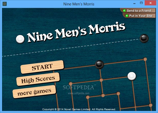The width and height of the screenshot is (158, 113).
Task: Click the Novel Games copyright notice
Action: (79, 109)
